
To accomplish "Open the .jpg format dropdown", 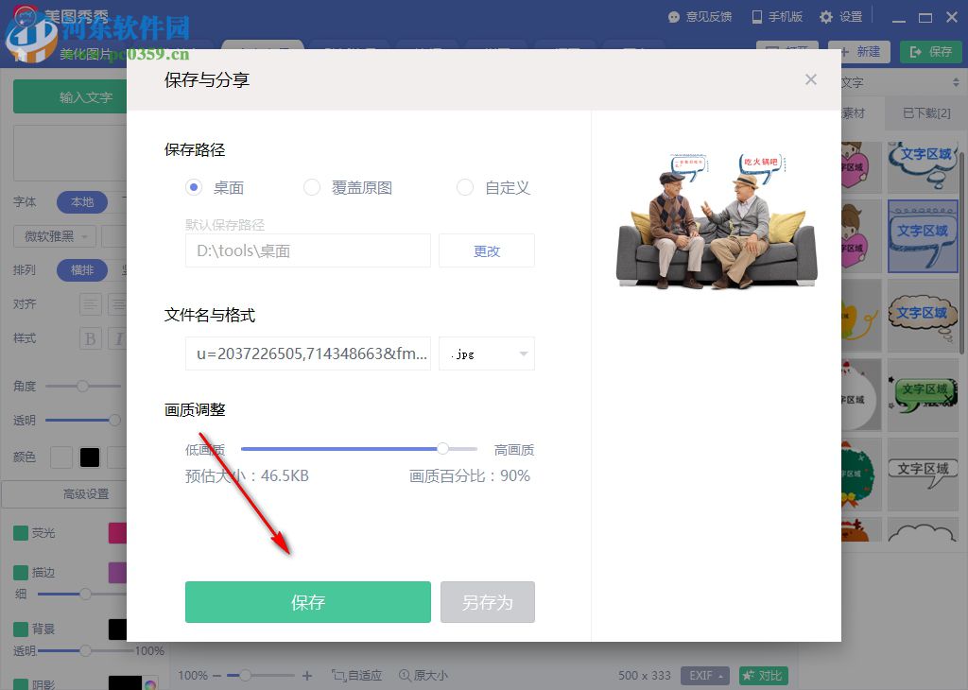I will coord(486,353).
